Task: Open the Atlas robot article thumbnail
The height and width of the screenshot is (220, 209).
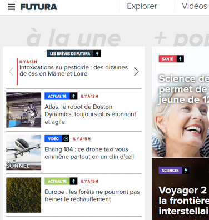Action: (x=24, y=110)
